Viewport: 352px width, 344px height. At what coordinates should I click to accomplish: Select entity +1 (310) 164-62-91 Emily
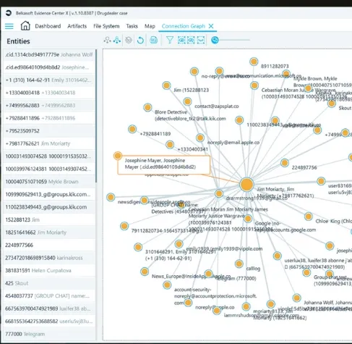tap(49, 80)
